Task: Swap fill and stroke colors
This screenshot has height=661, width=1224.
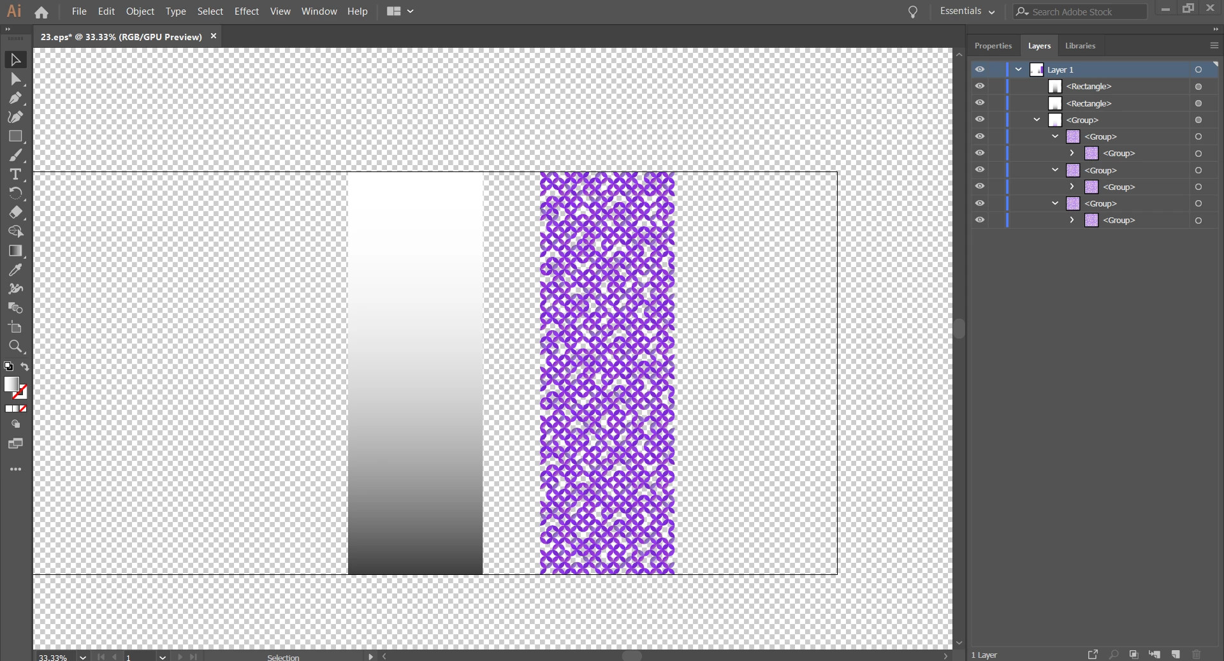Action: point(25,367)
